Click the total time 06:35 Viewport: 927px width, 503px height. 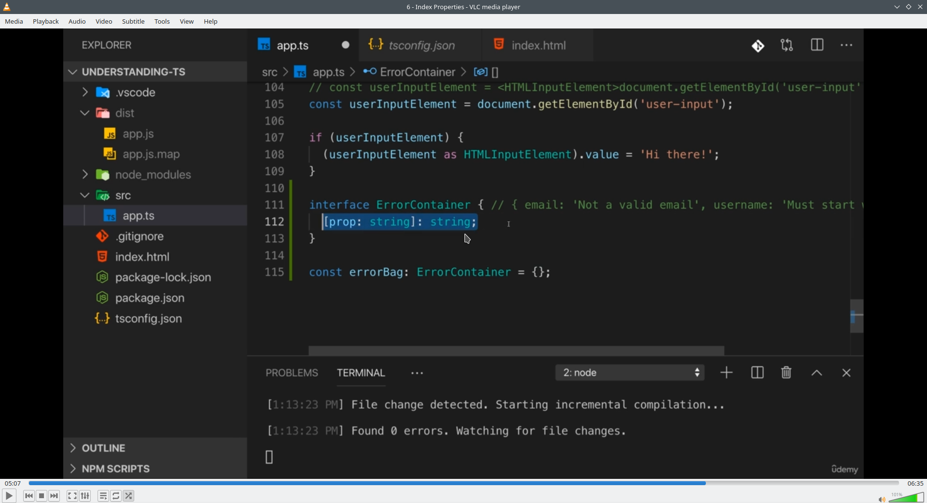[915, 483]
